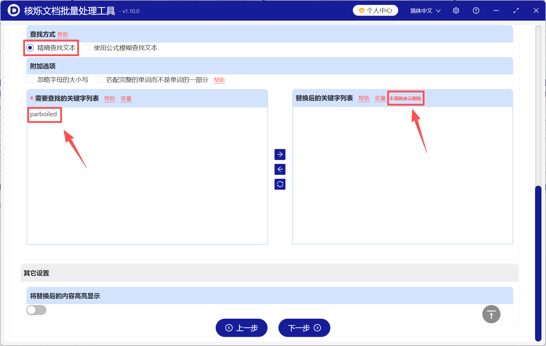Select 使用公式模糊查找文本 radio option
This screenshot has height=346, width=546.
pos(86,48)
